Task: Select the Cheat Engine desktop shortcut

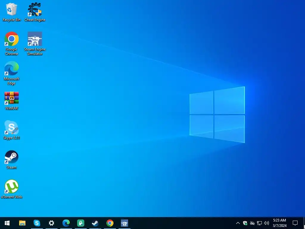Action: pyautogui.click(x=35, y=12)
